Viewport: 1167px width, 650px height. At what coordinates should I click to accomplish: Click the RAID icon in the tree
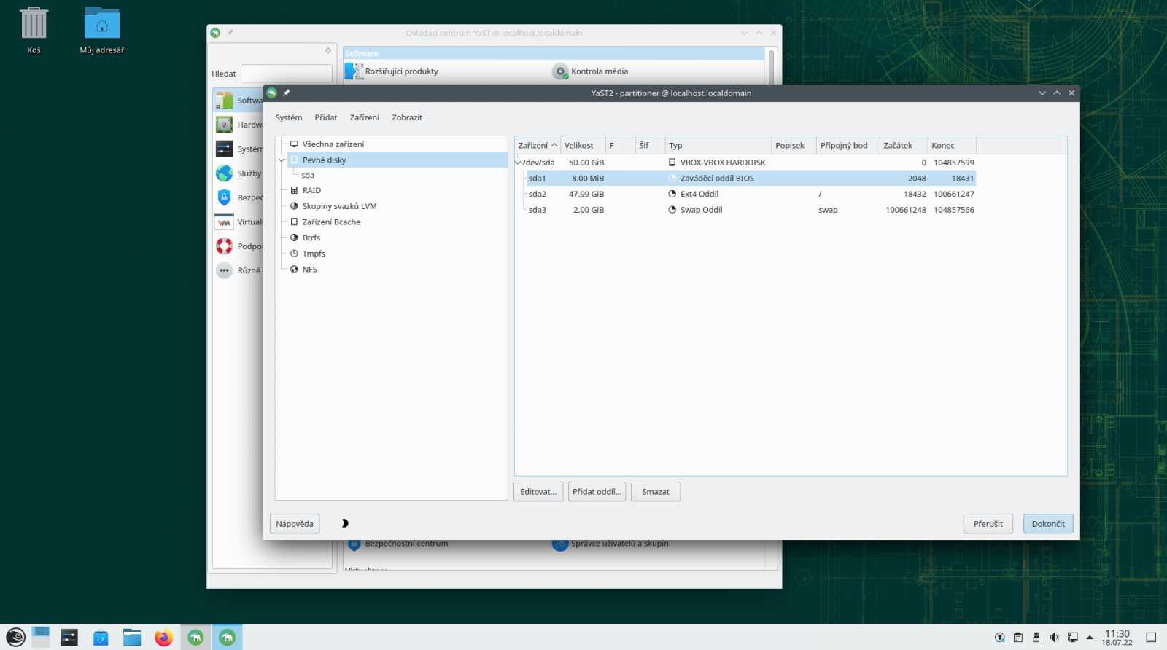(x=294, y=190)
